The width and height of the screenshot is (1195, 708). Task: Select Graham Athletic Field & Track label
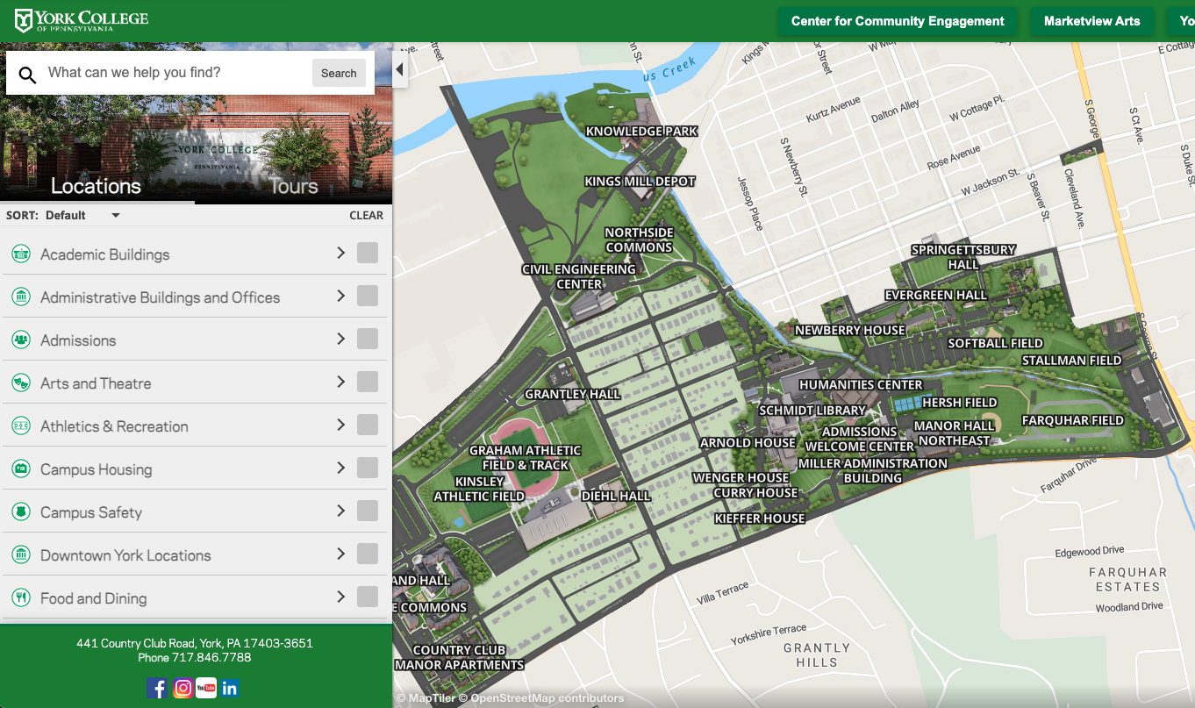click(526, 458)
